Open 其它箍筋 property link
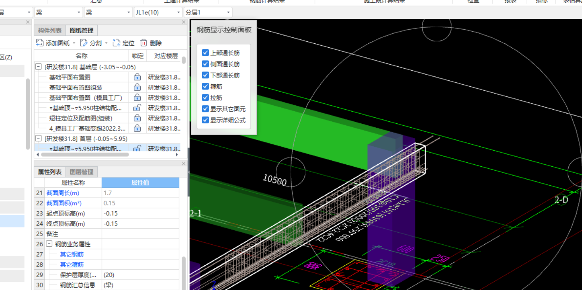The width and height of the screenshot is (582, 290). pos(72,265)
